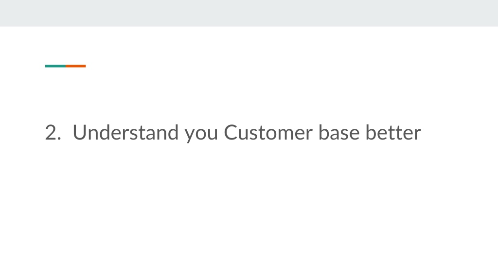Click the capital "C" of Customer

tap(231, 132)
